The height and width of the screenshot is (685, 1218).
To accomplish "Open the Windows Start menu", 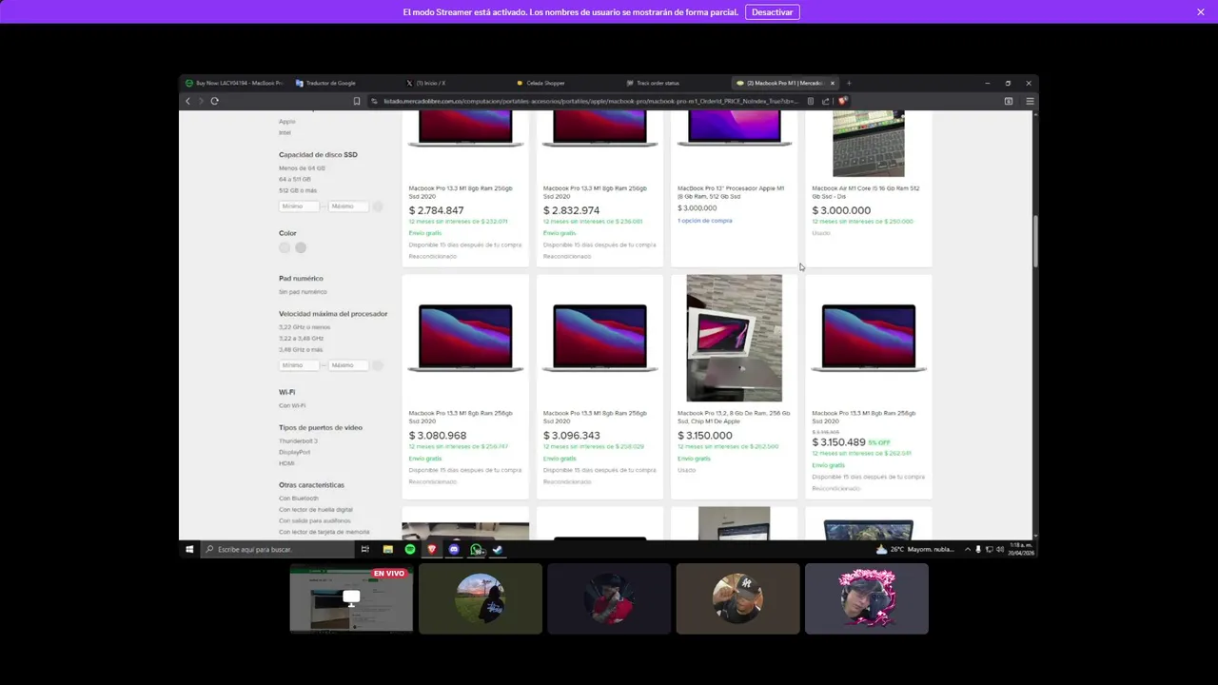I will pyautogui.click(x=189, y=549).
